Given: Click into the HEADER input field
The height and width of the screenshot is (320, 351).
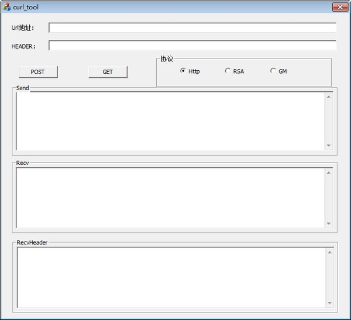Looking at the screenshot, I should coord(192,46).
